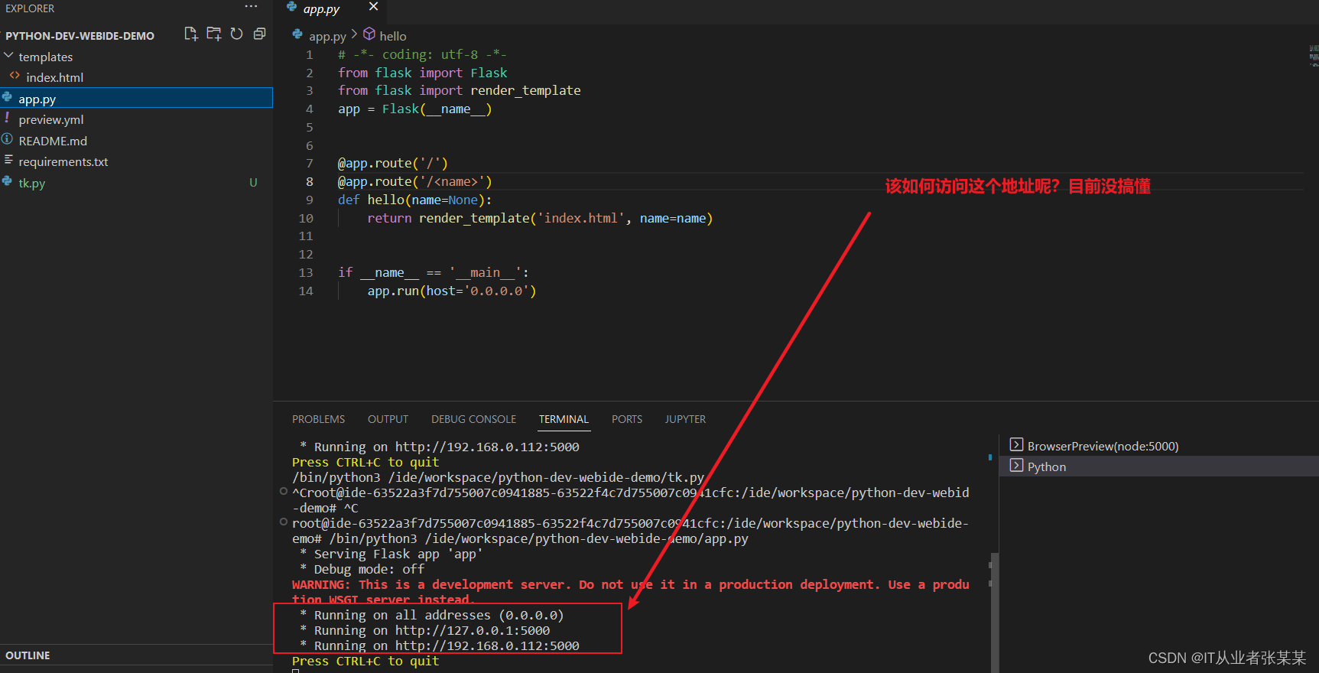Open http://127.0.0.1:5000 link in terminal
The width and height of the screenshot is (1319, 673).
(472, 630)
